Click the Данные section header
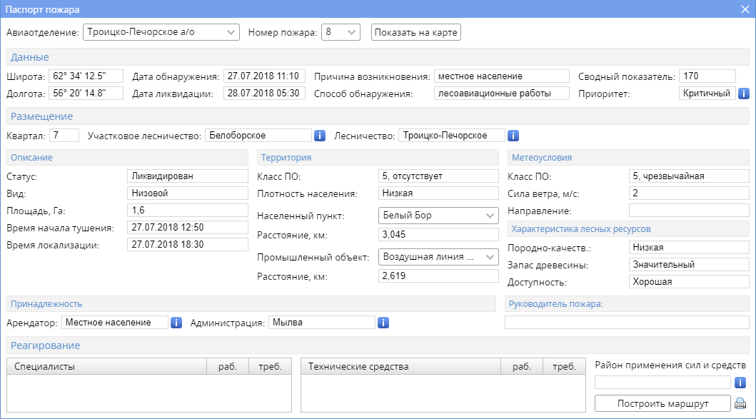This screenshot has width=756, height=419. click(x=378, y=57)
